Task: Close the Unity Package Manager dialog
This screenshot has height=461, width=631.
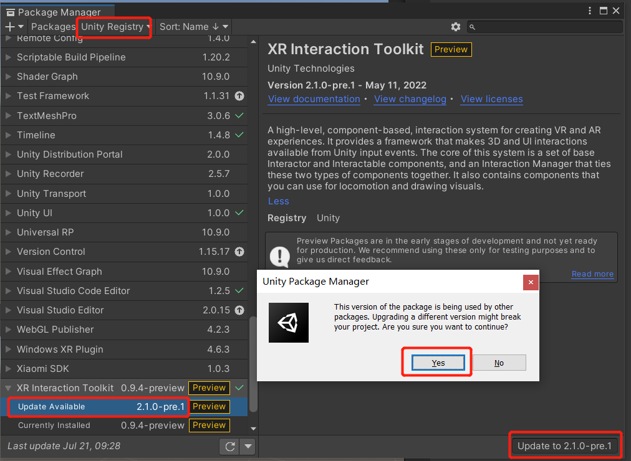Action: [531, 282]
